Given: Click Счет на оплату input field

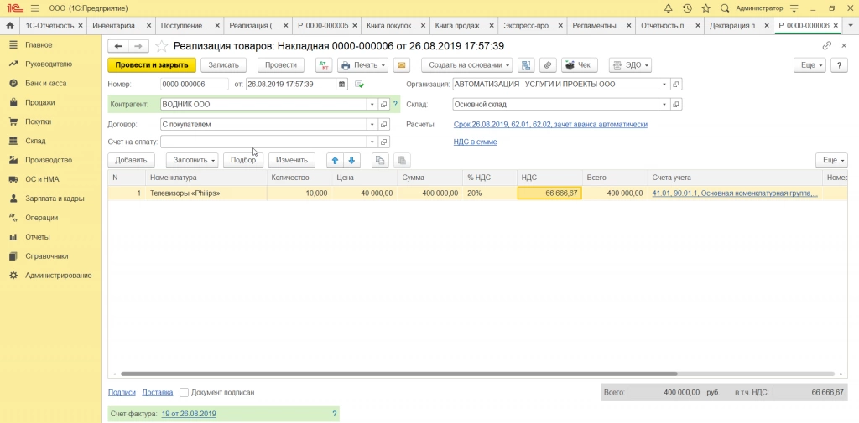Looking at the screenshot, I should click(263, 142).
